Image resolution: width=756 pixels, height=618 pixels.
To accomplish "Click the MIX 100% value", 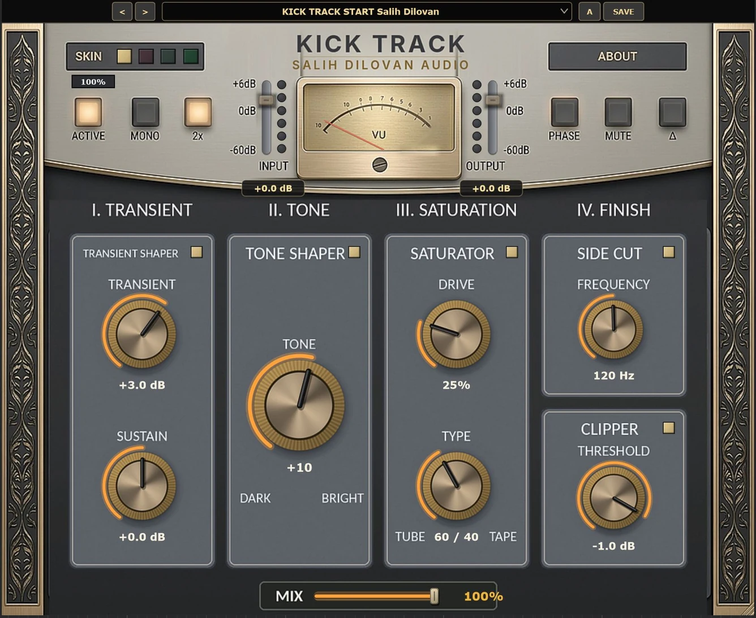I will pos(483,597).
